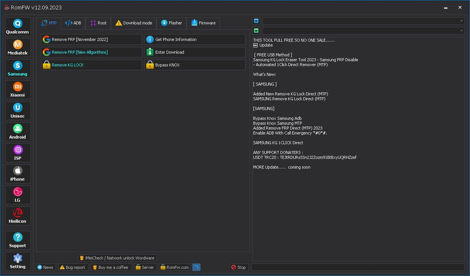The width and height of the screenshot is (470, 276).
Task: Close the RomFW window
Action: click(x=460, y=8)
